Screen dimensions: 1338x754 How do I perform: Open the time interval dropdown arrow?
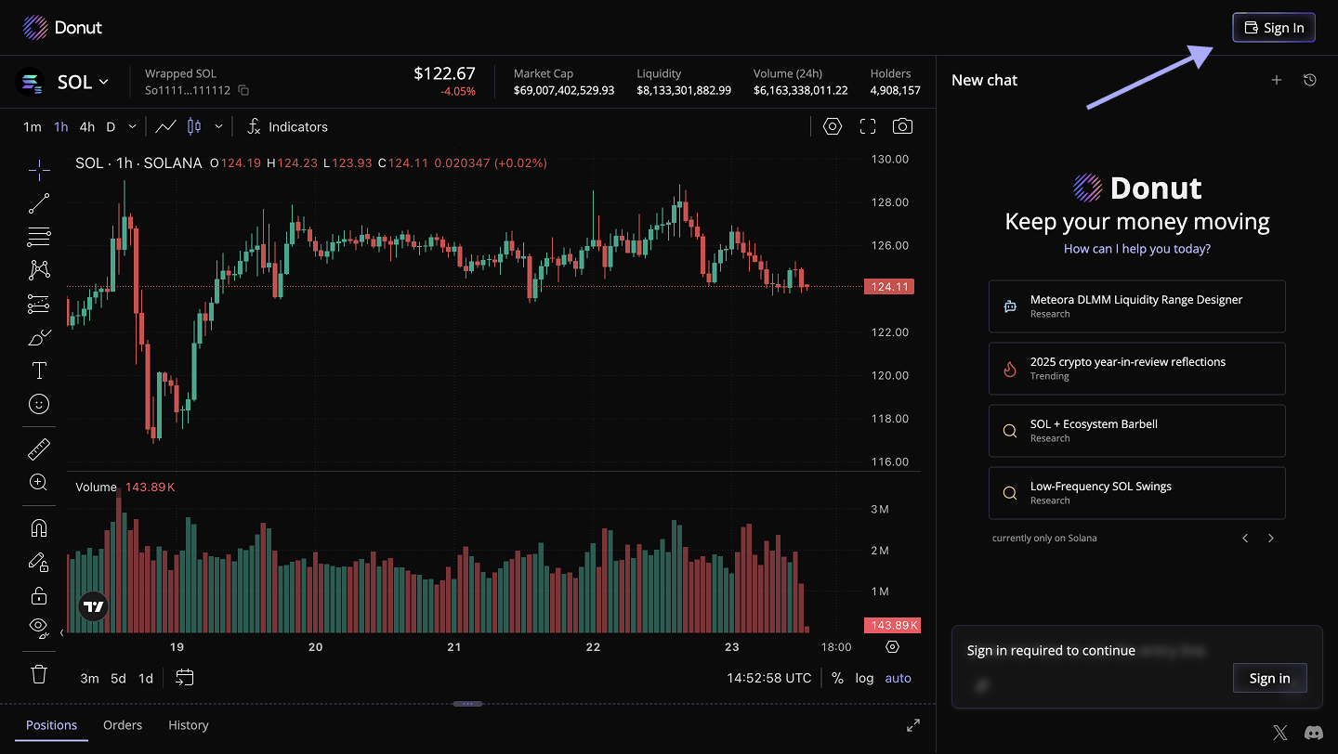133,126
